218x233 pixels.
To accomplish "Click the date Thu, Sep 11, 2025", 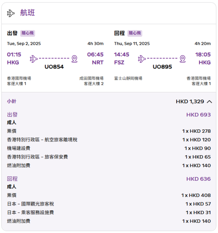I will (x=132, y=44).
